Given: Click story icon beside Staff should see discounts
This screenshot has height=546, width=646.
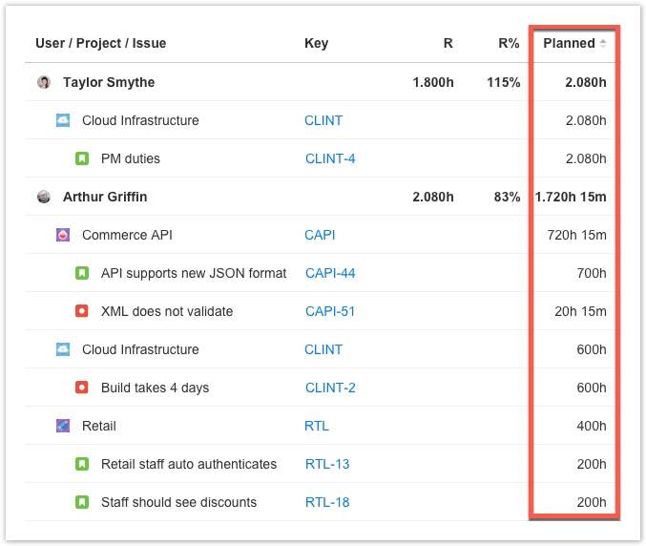Looking at the screenshot, I should coord(82,502).
